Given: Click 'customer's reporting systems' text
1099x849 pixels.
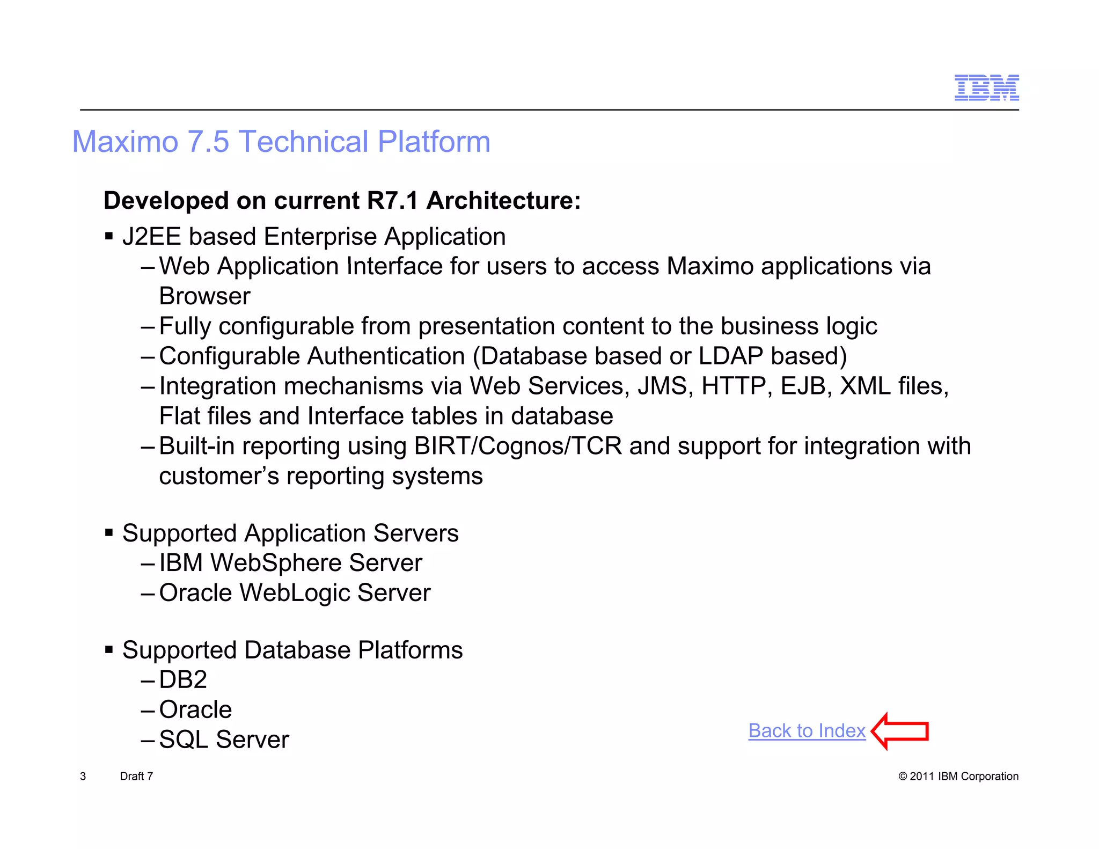Looking at the screenshot, I should click(x=321, y=477).
